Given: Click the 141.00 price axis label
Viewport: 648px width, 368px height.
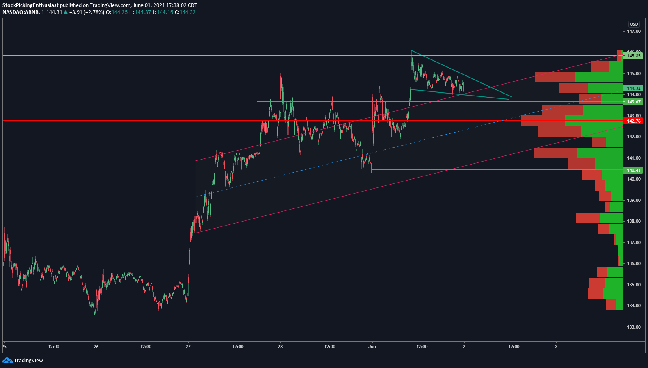Looking at the screenshot, I should (634, 158).
